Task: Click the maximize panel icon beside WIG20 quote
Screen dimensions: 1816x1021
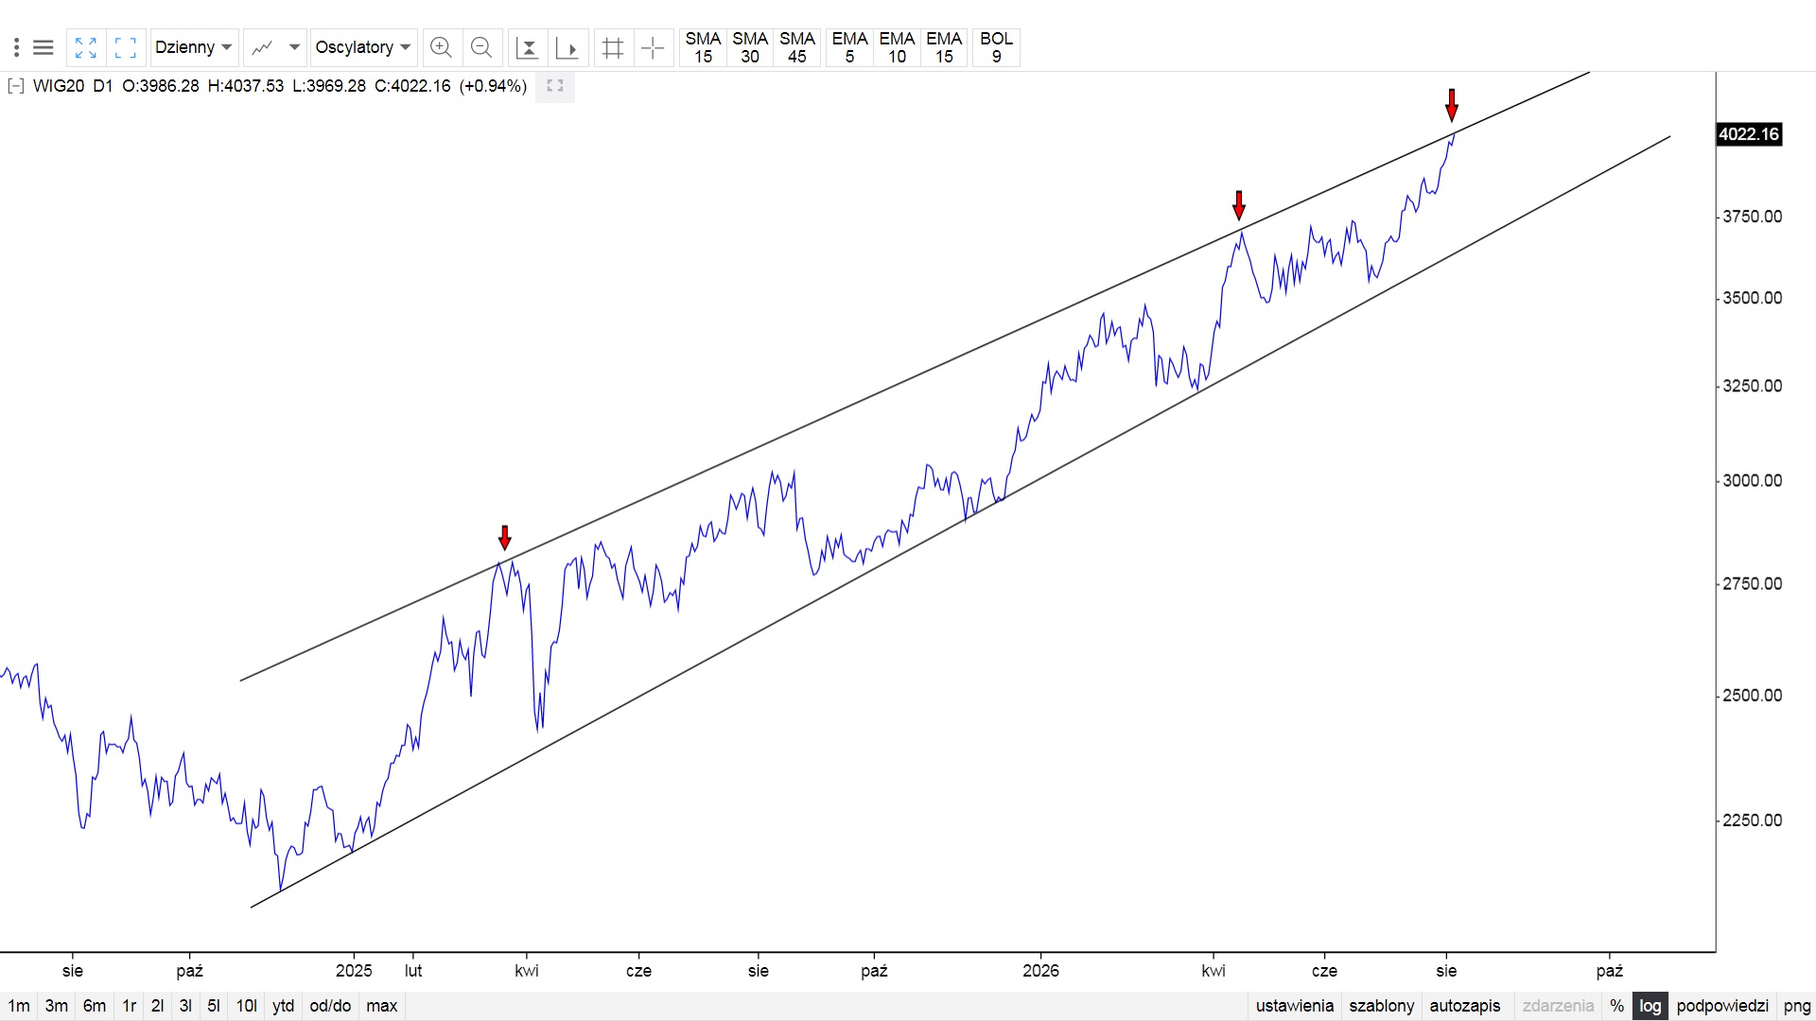Action: click(x=555, y=86)
